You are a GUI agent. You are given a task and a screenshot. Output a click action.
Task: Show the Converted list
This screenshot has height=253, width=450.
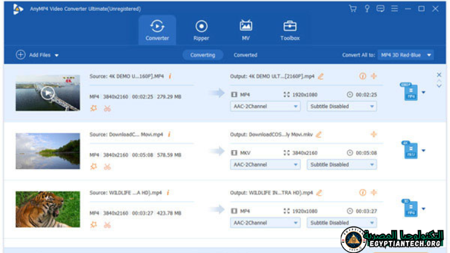(245, 55)
